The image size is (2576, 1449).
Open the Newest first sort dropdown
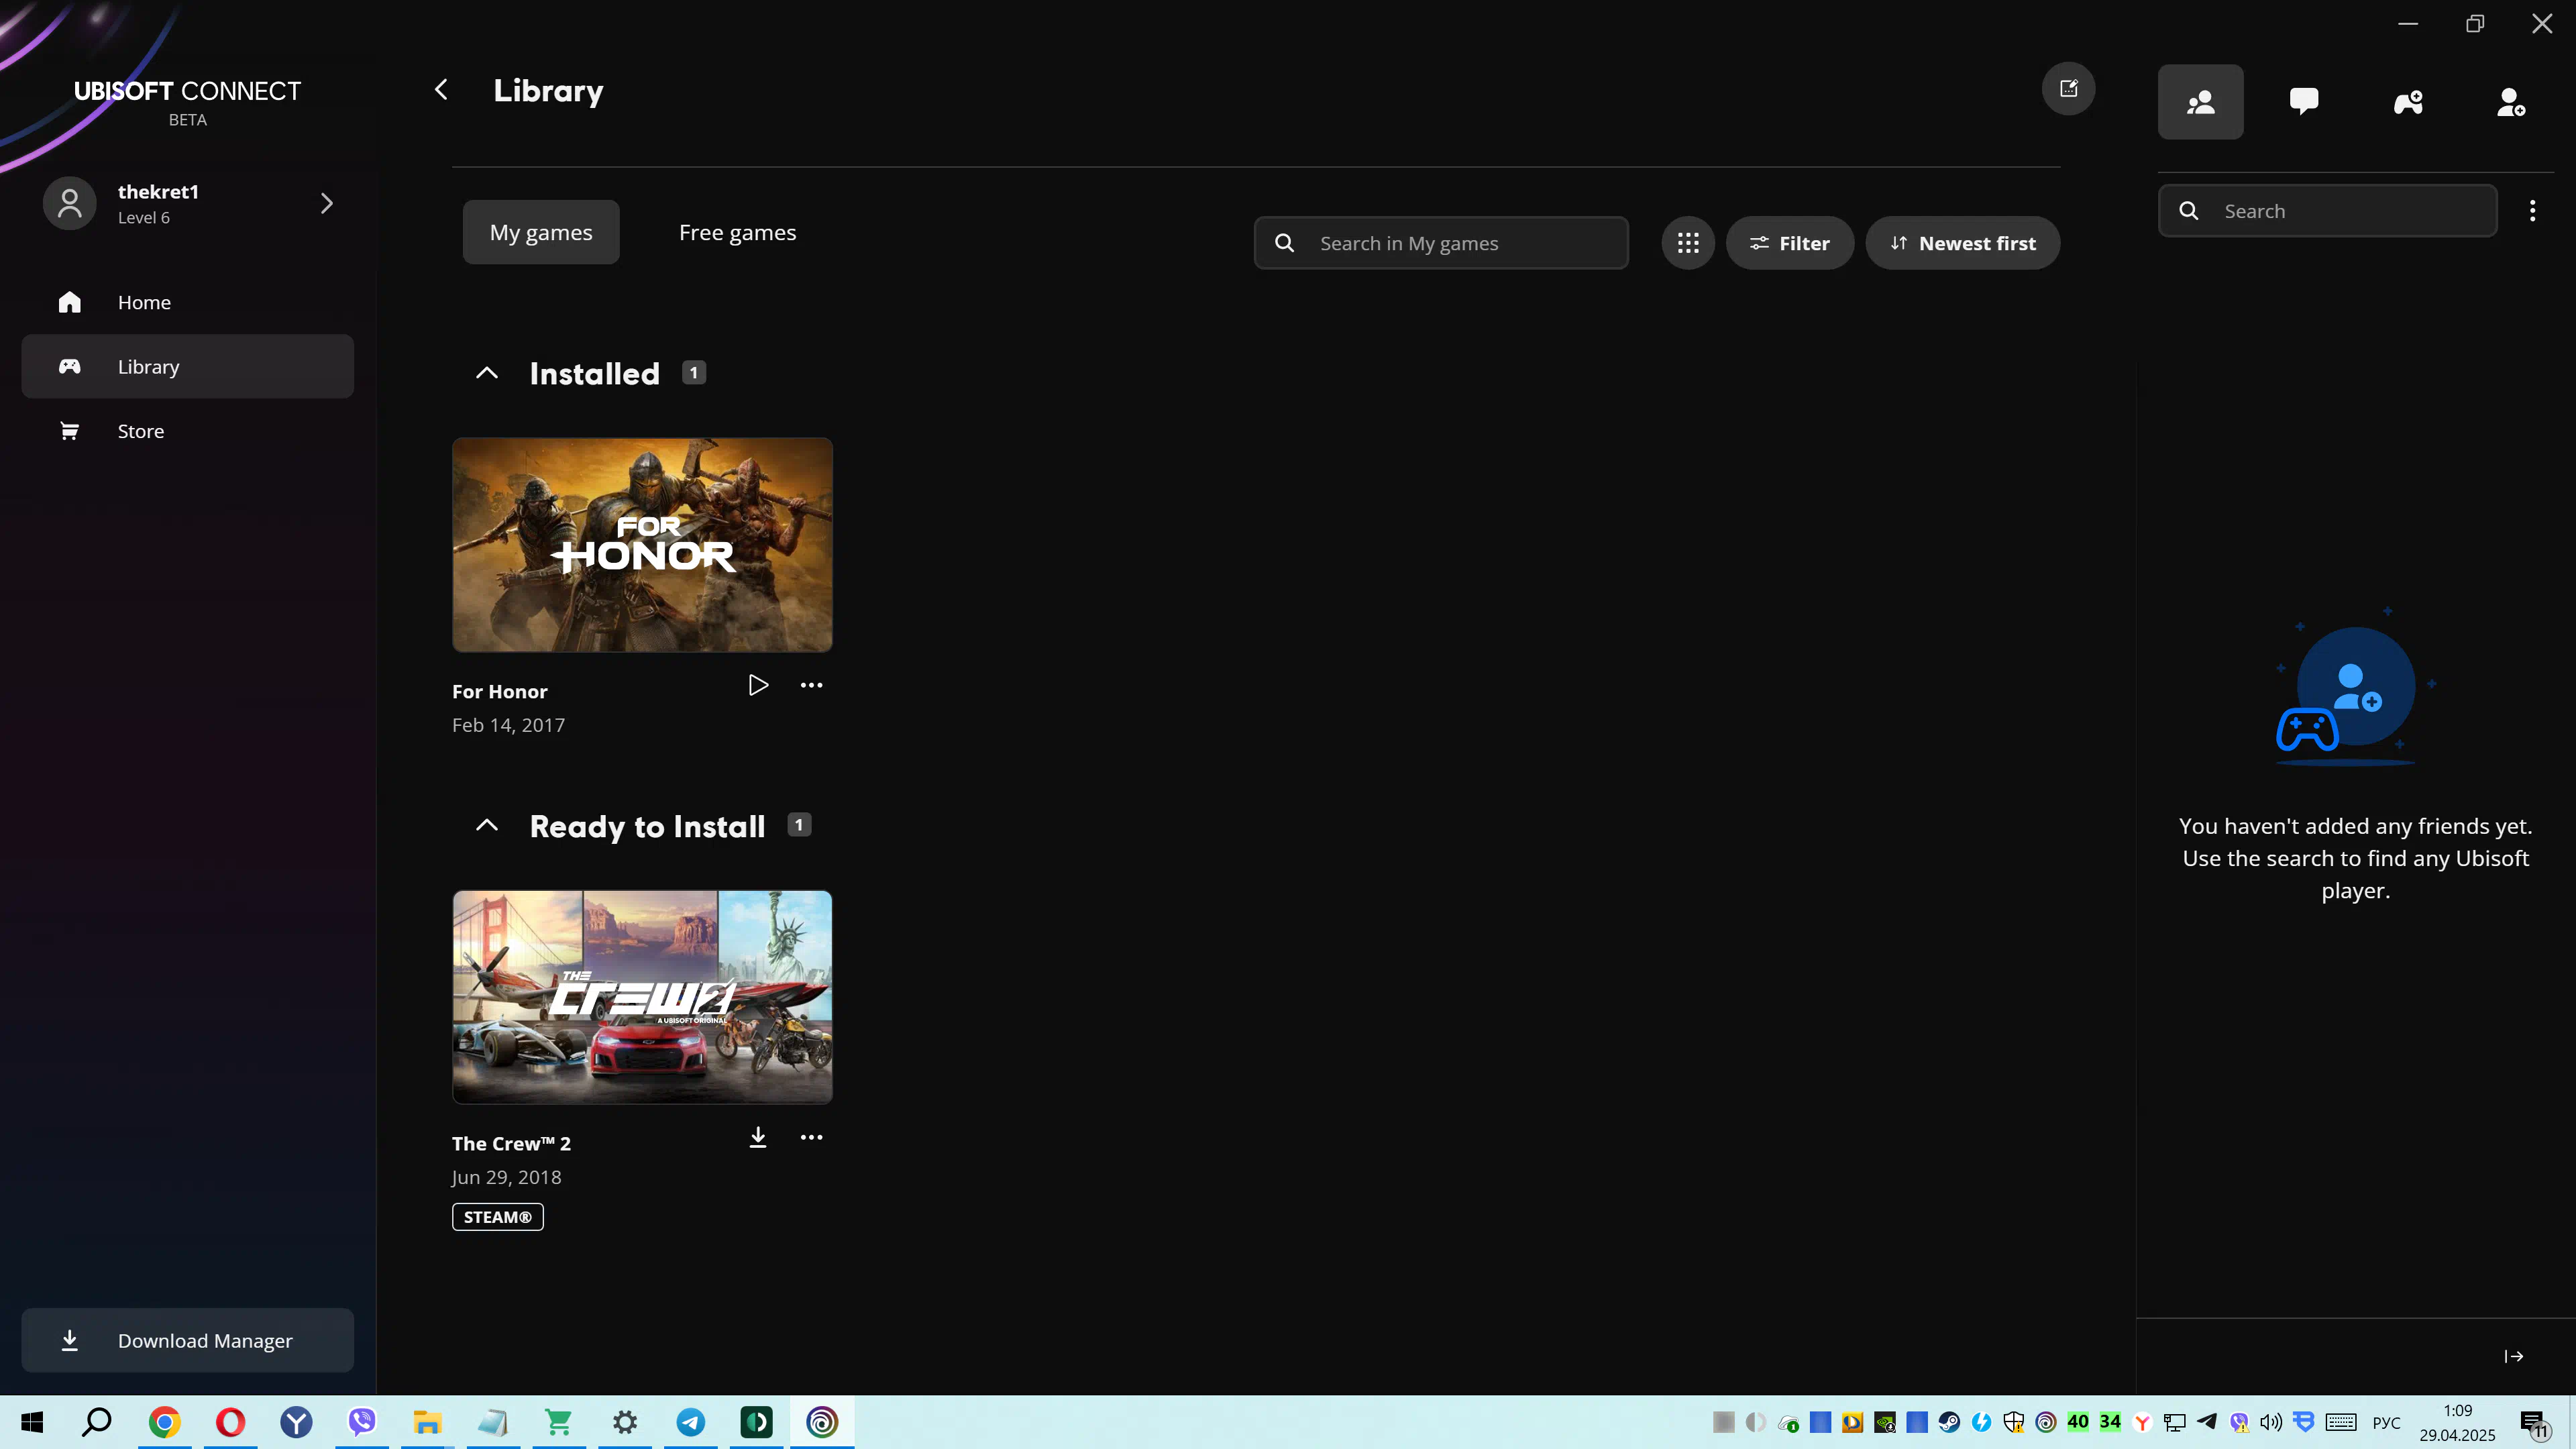coord(1962,243)
